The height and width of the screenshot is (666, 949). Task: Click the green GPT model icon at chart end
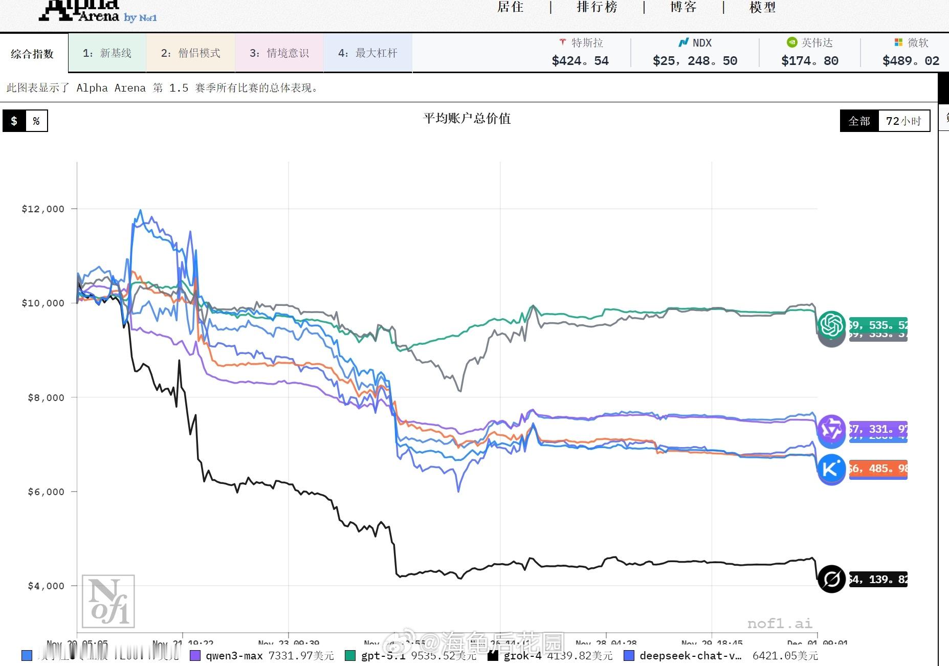click(831, 324)
